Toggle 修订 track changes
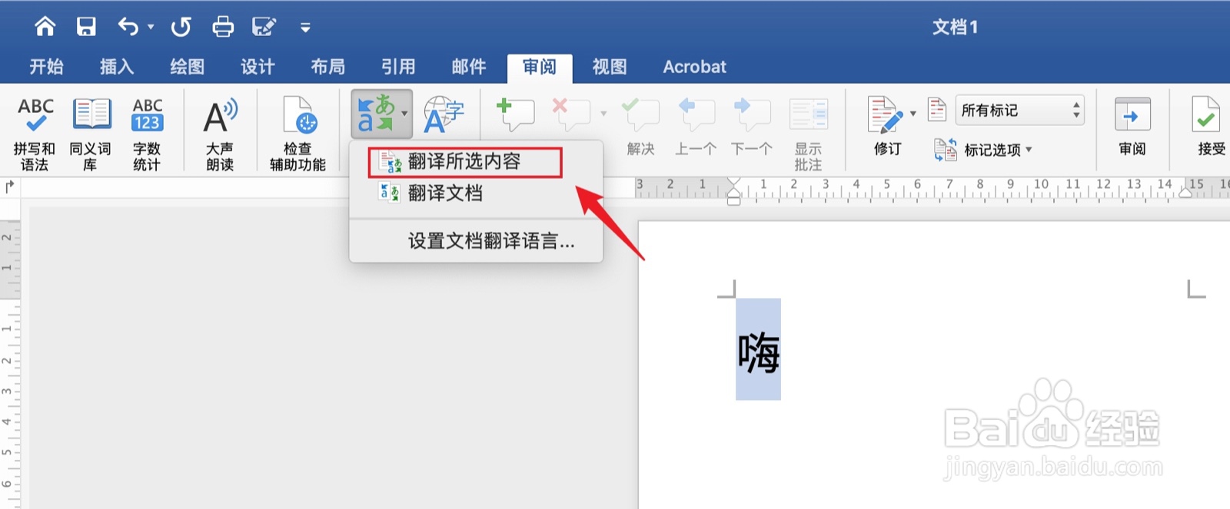Image resolution: width=1230 pixels, height=509 pixels. pyautogui.click(x=887, y=127)
